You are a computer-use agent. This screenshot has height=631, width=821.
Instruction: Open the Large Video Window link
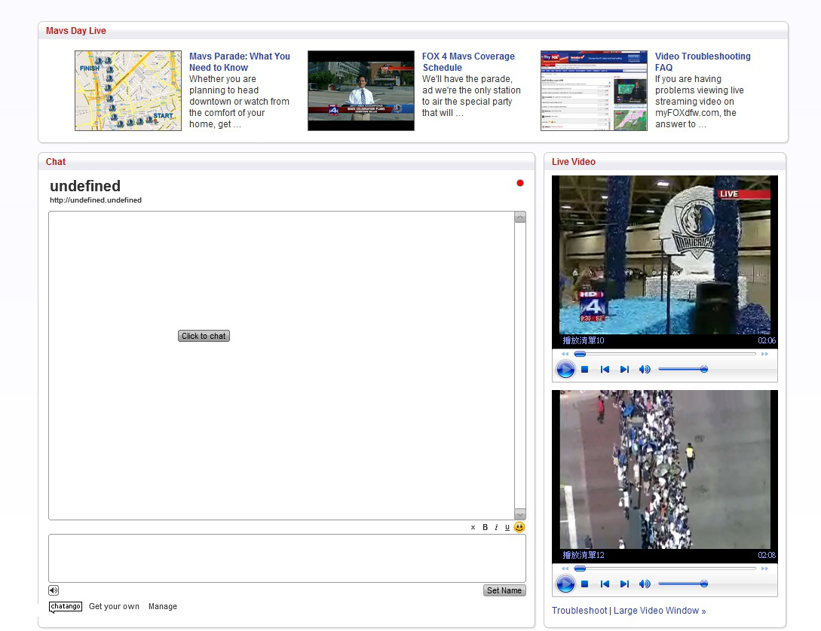click(x=660, y=611)
